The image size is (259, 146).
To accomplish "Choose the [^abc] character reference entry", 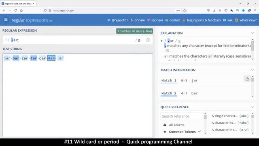I will pos(230,123).
